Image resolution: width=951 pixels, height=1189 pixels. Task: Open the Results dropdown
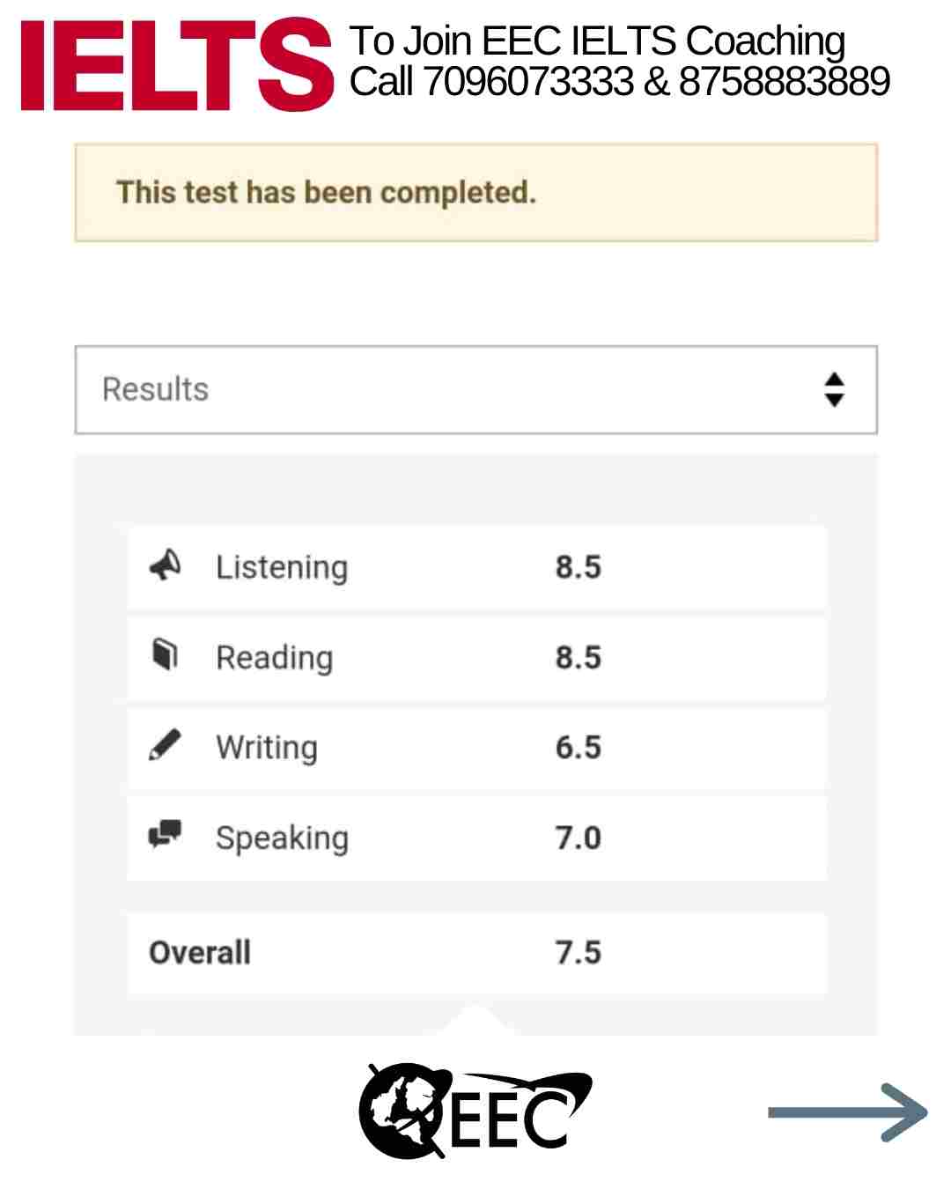475,389
